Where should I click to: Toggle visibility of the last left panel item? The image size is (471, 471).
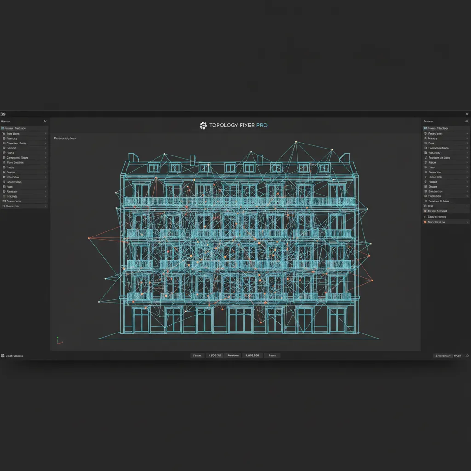tap(23, 206)
